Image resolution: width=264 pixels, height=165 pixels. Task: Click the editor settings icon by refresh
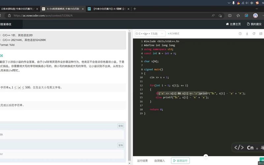(x=261, y=34)
